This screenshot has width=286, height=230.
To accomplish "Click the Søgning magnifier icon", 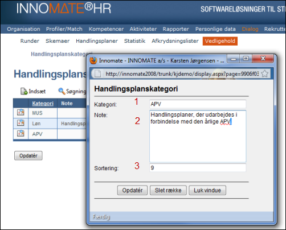I will [62, 91].
